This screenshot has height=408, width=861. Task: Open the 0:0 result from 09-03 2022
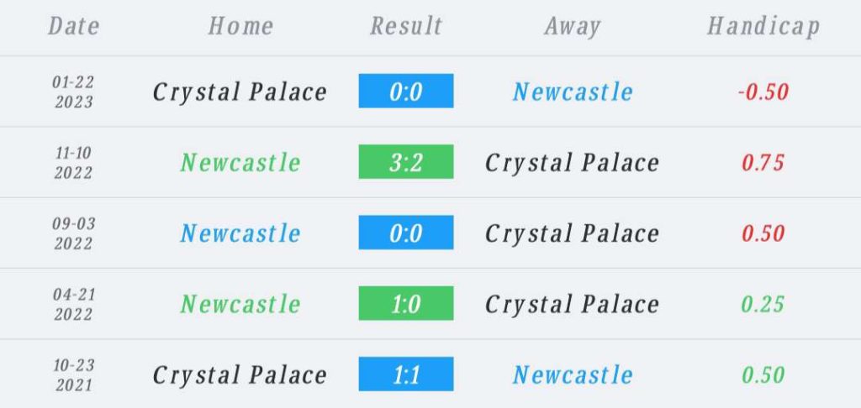[x=406, y=233]
